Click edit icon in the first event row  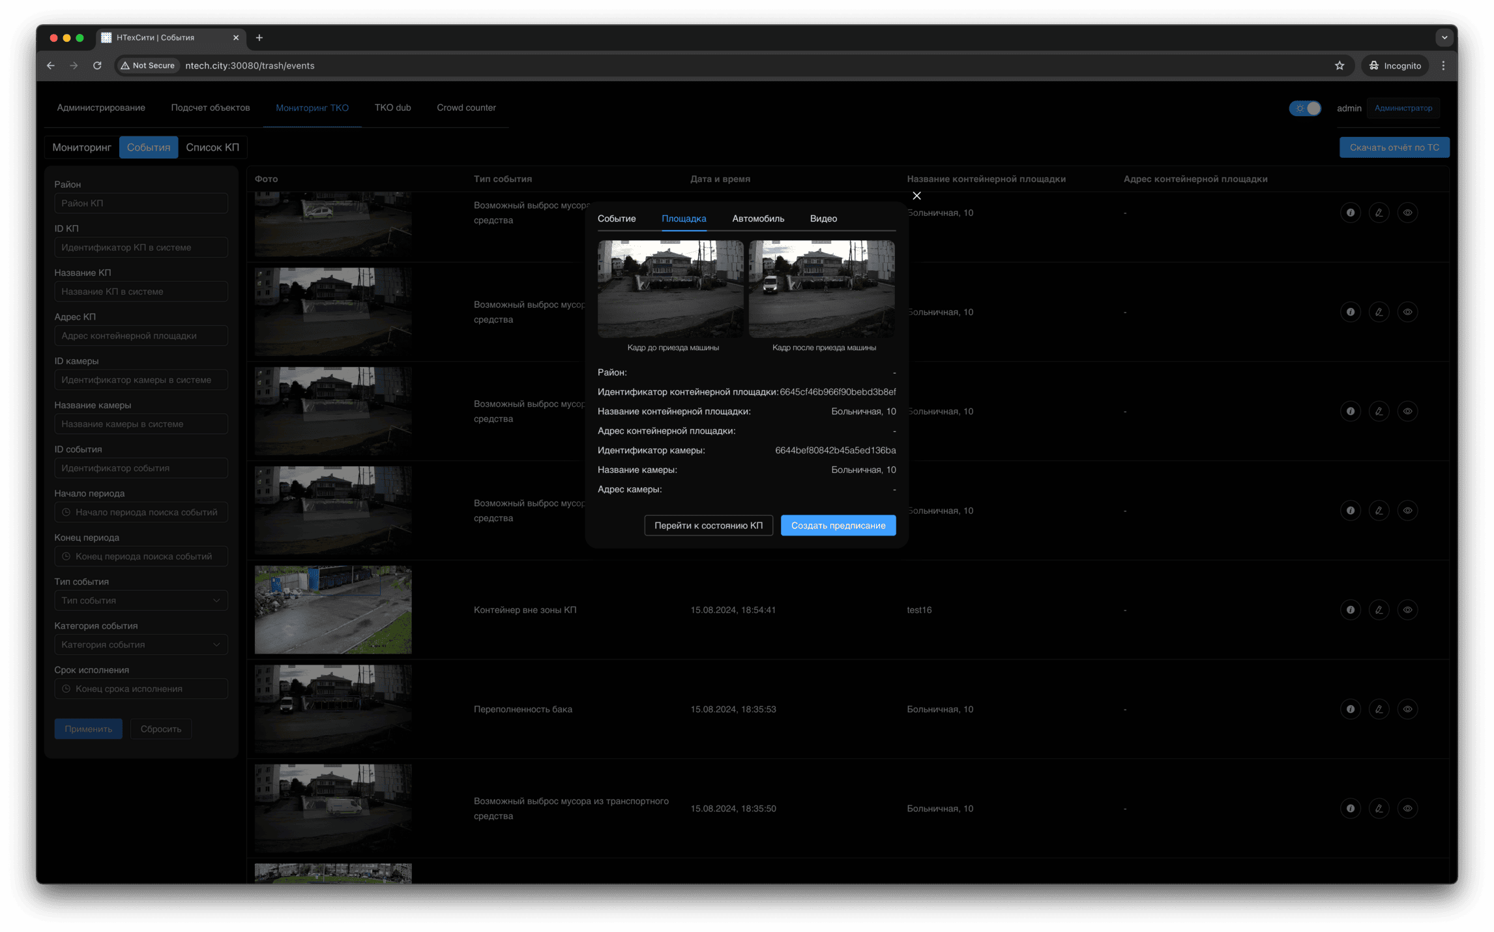point(1379,213)
